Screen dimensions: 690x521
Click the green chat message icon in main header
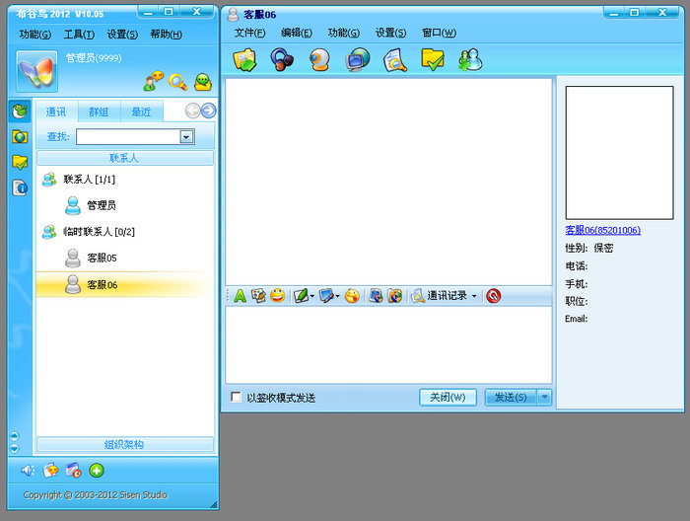[x=203, y=82]
